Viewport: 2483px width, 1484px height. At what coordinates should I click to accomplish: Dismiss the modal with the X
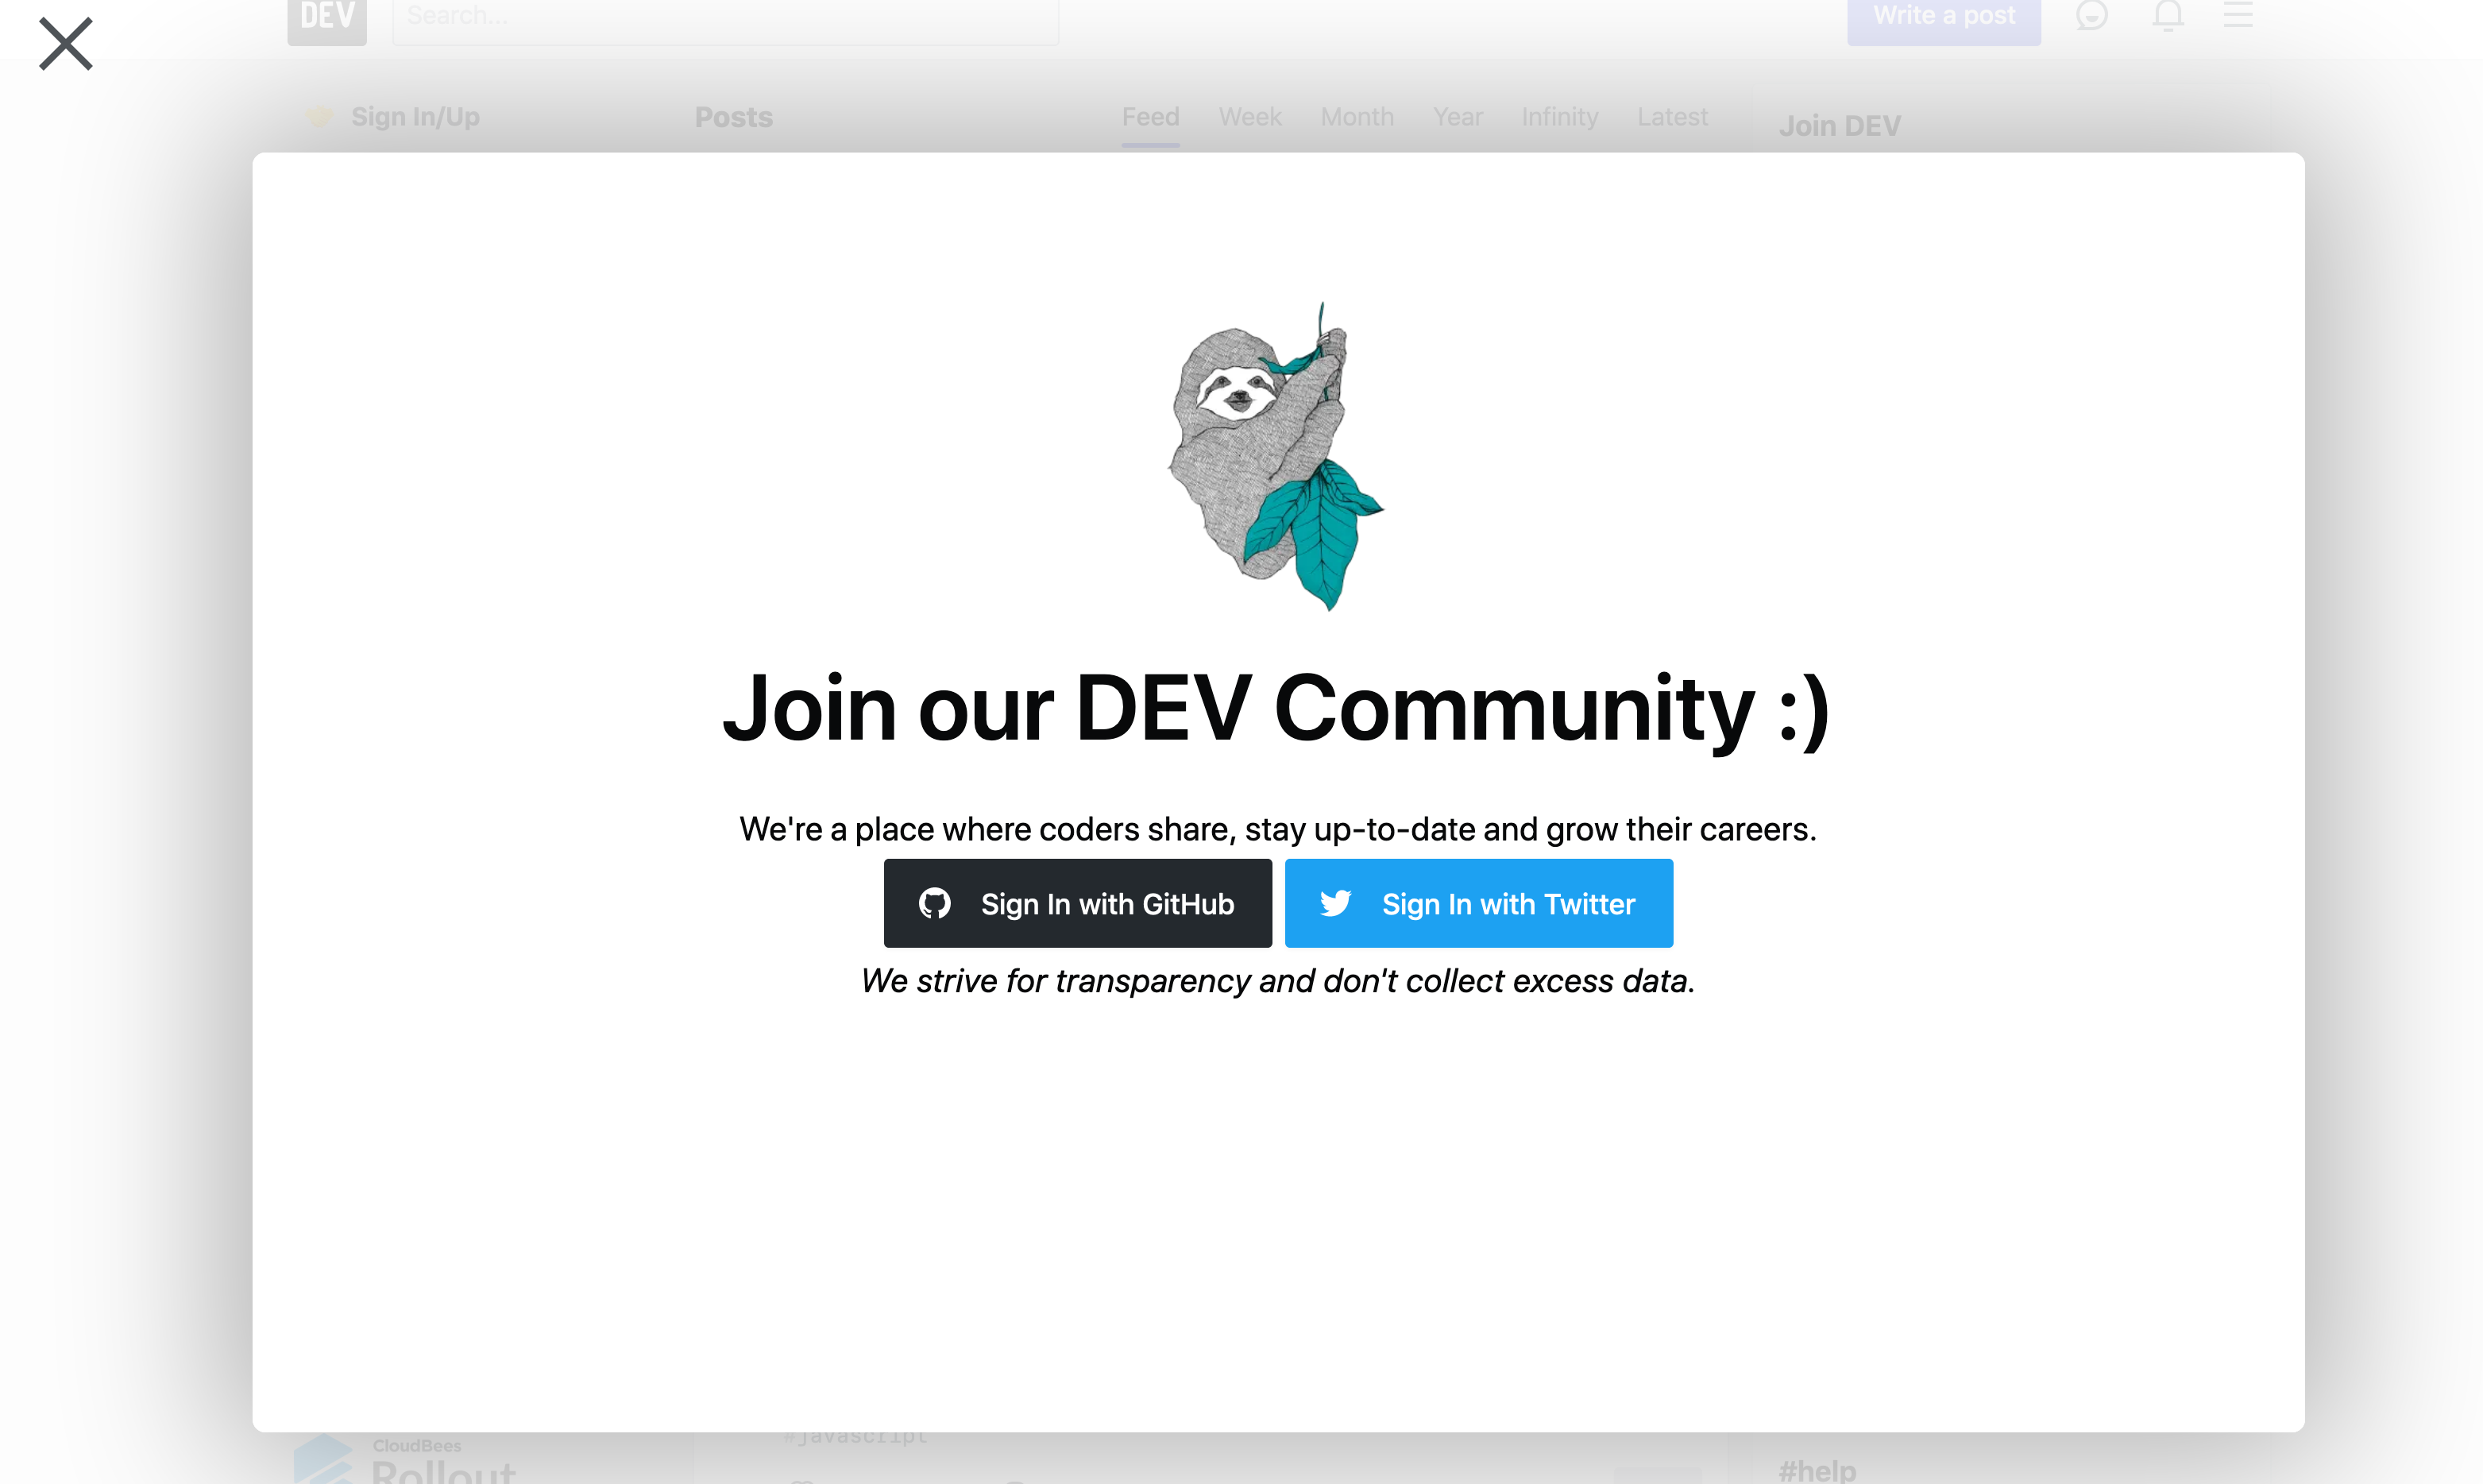pos(65,44)
